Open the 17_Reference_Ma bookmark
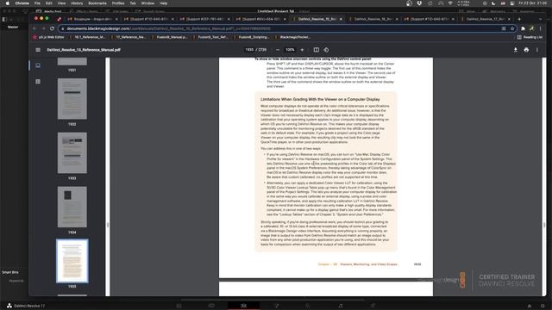The height and width of the screenshot is (310, 552). (x=129, y=37)
